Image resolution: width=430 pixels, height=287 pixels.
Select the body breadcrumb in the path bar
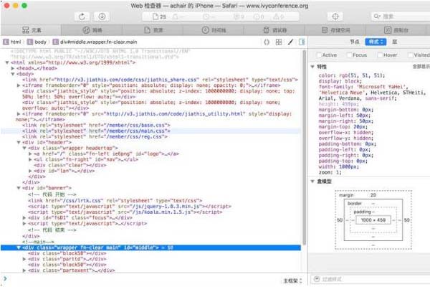[37, 42]
